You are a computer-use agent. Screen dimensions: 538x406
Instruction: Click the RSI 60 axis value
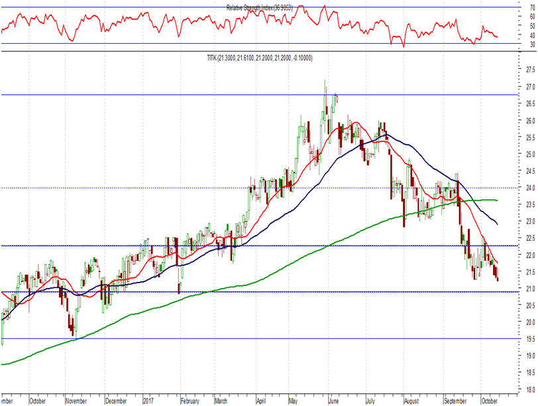click(532, 17)
